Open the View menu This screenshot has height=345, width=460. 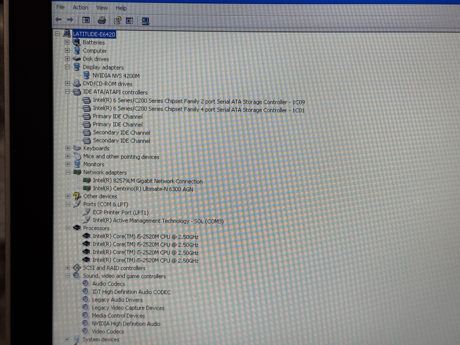point(102,8)
